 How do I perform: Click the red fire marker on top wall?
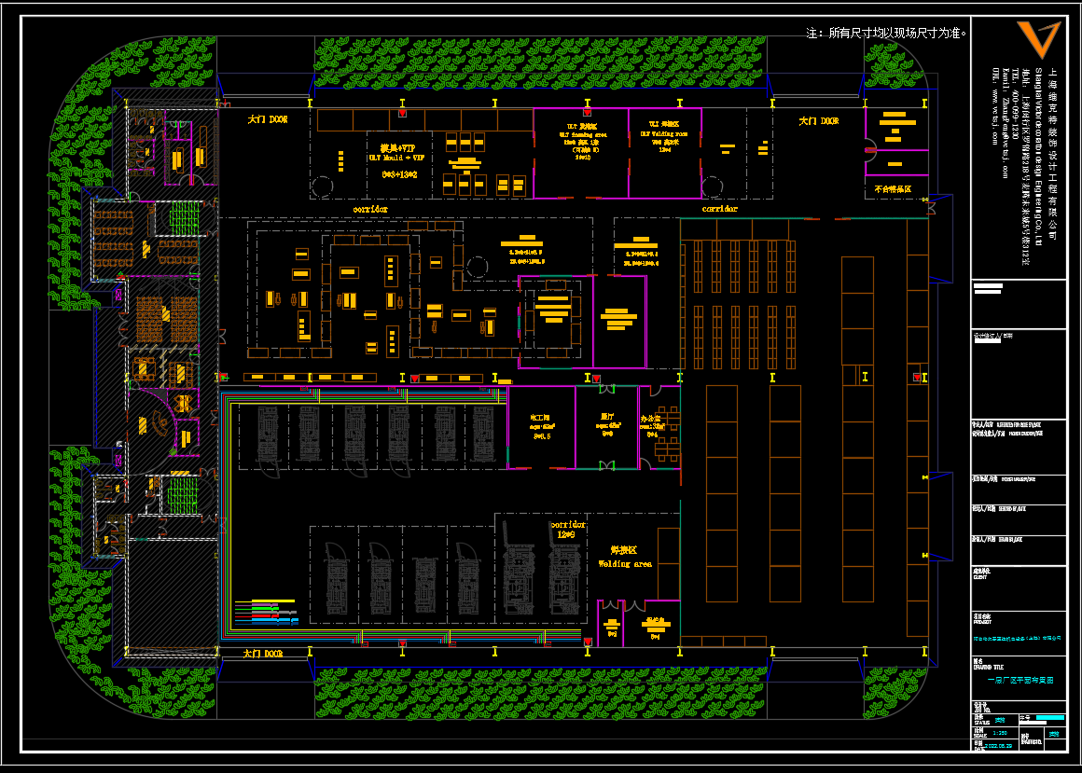point(402,113)
